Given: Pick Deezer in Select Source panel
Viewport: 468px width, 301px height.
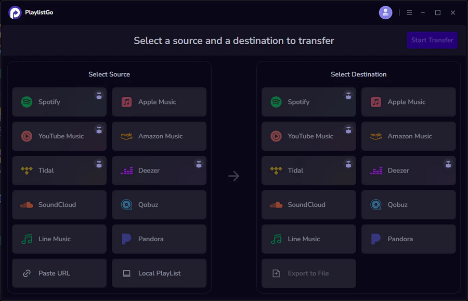Looking at the screenshot, I should coord(159,171).
